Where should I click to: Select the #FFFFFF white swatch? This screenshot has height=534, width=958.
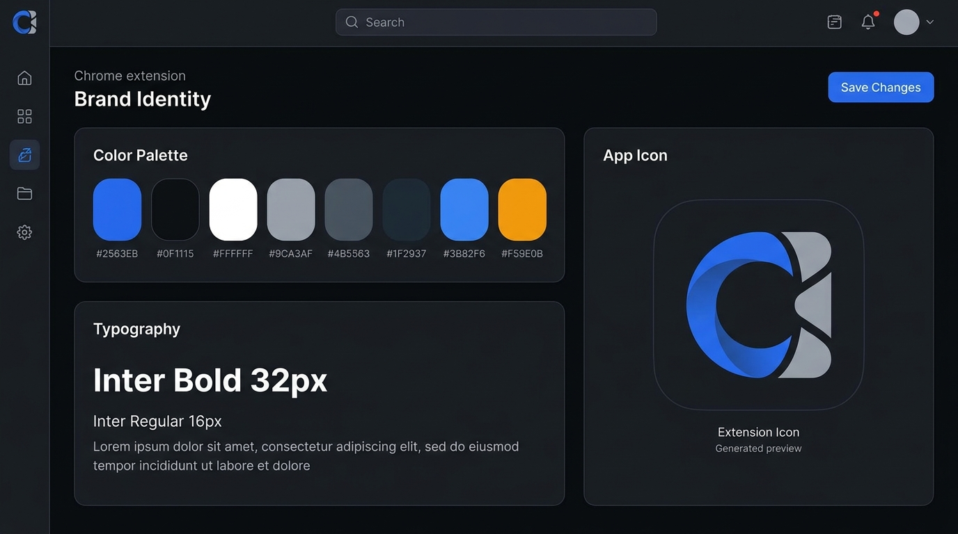[x=233, y=209]
